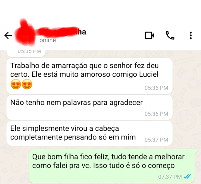
Task: Tap the "online" status text
Action: coord(48,40)
